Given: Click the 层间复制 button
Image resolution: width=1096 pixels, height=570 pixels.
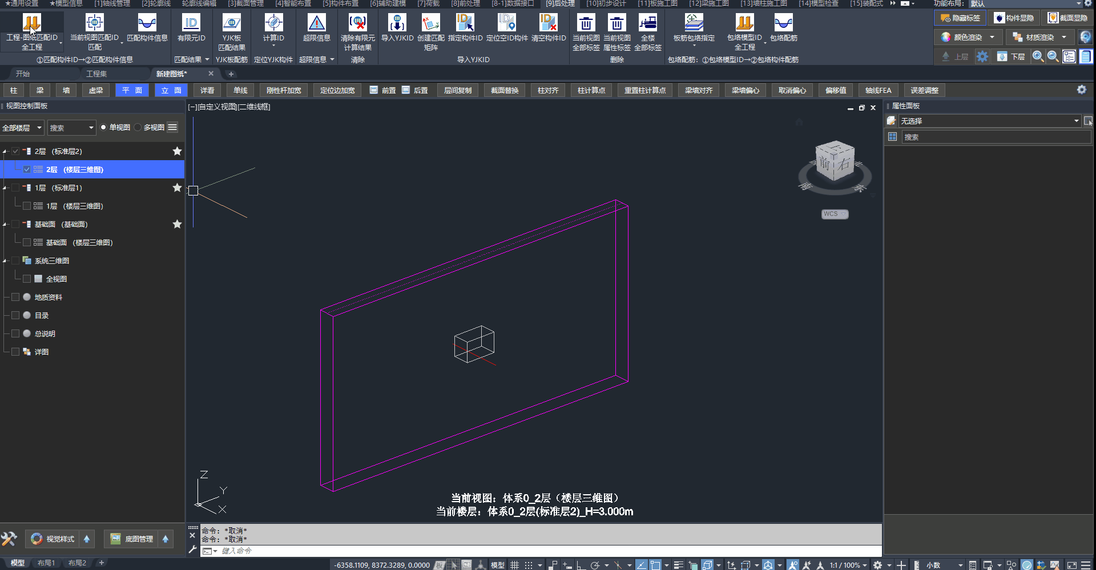Looking at the screenshot, I should coord(458,91).
